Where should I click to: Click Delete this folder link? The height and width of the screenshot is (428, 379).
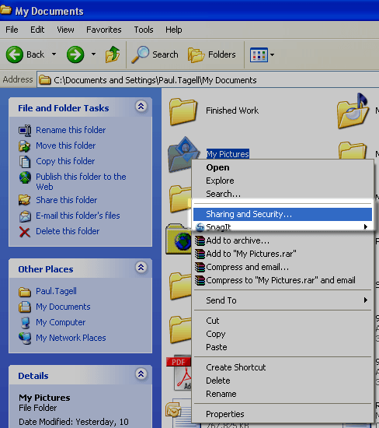68,231
